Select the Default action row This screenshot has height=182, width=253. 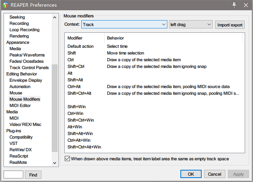click(155, 46)
